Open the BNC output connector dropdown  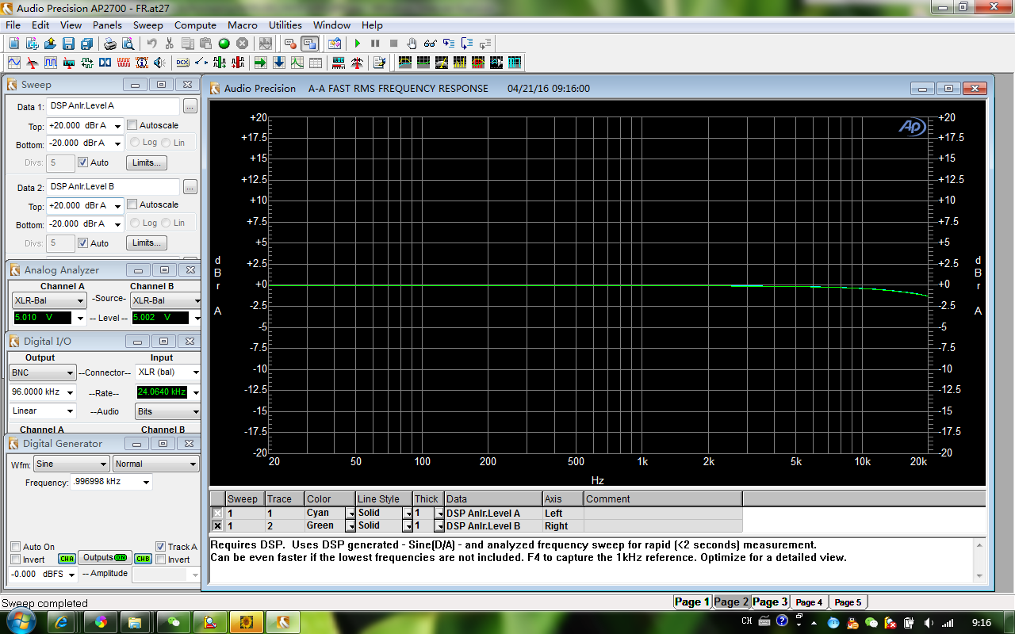pyautogui.click(x=71, y=372)
